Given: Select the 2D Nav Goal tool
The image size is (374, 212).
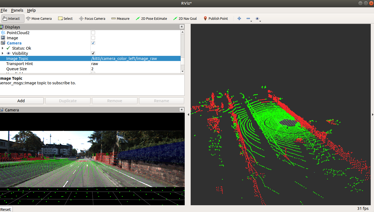Looking at the screenshot, I should (185, 18).
